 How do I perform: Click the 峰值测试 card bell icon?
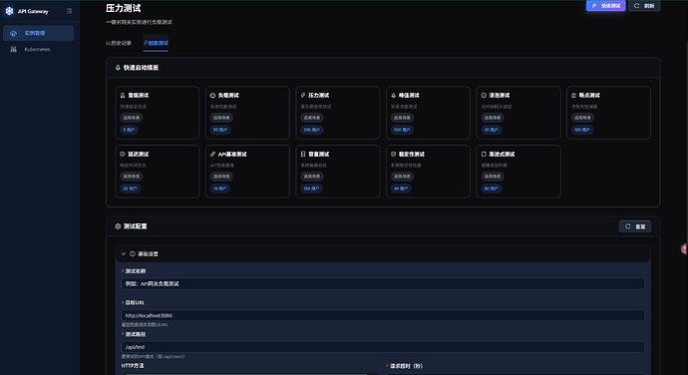[x=394, y=96]
